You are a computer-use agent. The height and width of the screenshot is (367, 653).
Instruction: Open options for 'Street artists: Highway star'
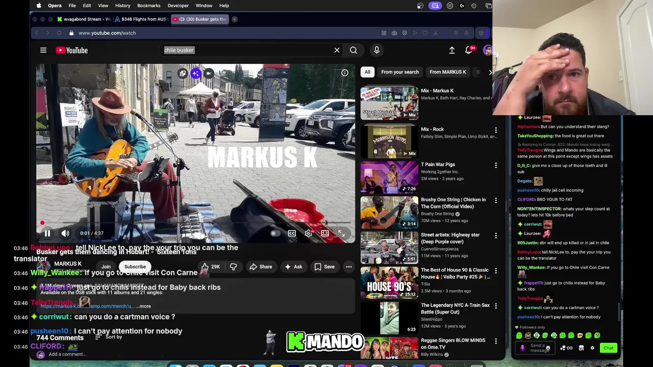point(496,235)
